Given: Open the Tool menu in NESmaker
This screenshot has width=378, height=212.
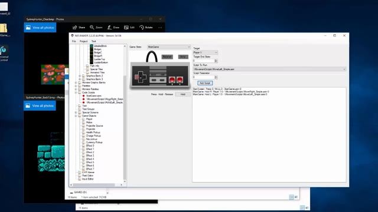Looking at the screenshot, I should click(x=93, y=41).
